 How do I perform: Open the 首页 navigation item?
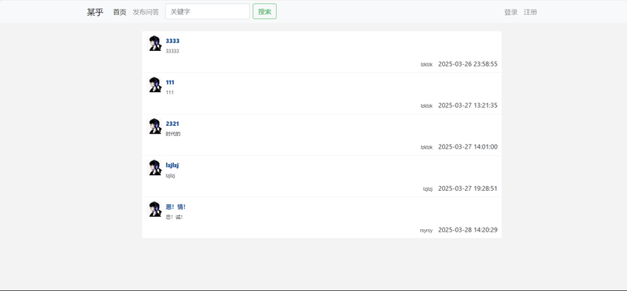(x=120, y=12)
